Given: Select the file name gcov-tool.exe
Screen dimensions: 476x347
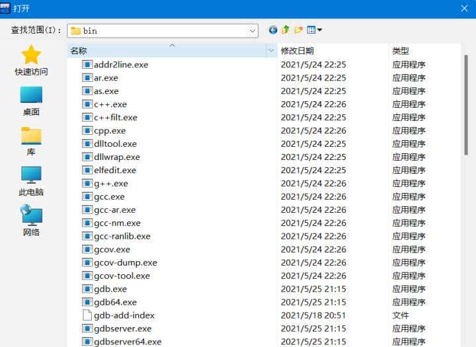Looking at the screenshot, I should 122,276.
